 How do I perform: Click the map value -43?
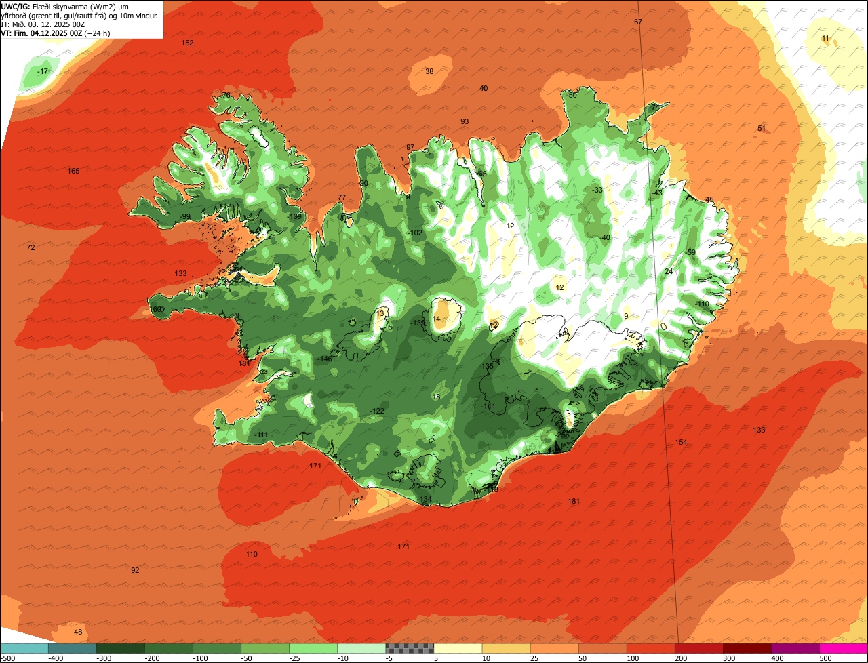pyautogui.click(x=657, y=193)
